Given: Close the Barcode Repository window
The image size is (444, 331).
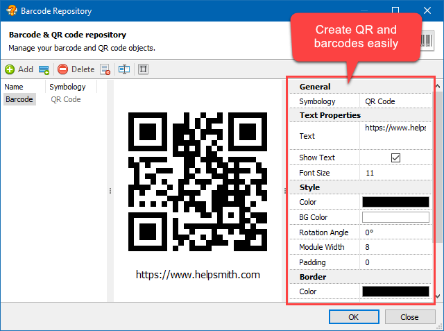Looking at the screenshot, I should [427, 11].
